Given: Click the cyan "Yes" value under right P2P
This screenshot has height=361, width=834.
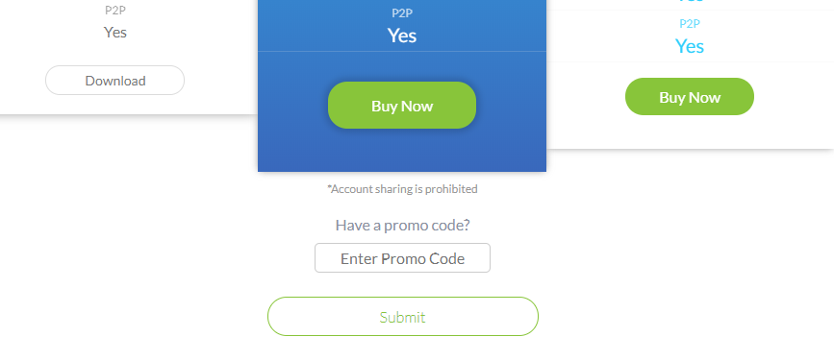Looking at the screenshot, I should 690,46.
